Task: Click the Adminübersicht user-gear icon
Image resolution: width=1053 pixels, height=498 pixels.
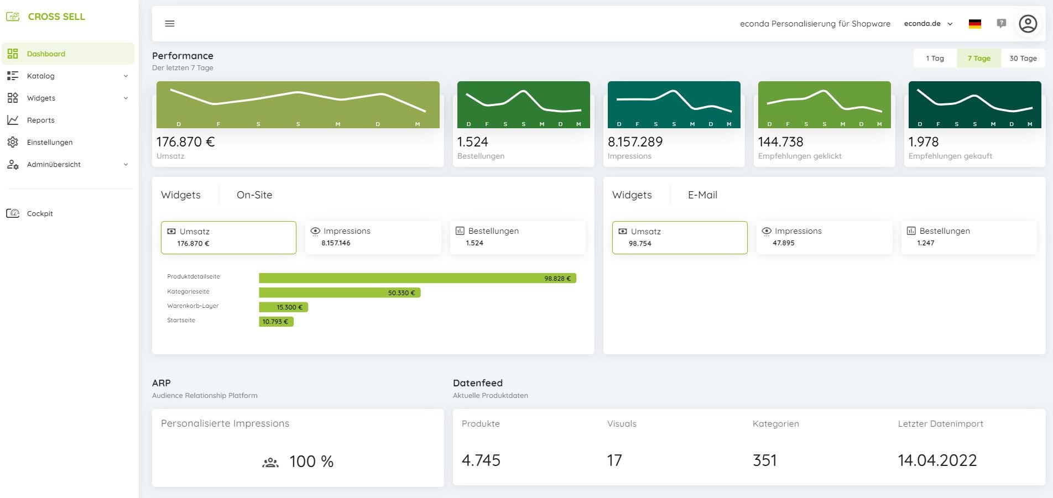Action: click(x=13, y=164)
